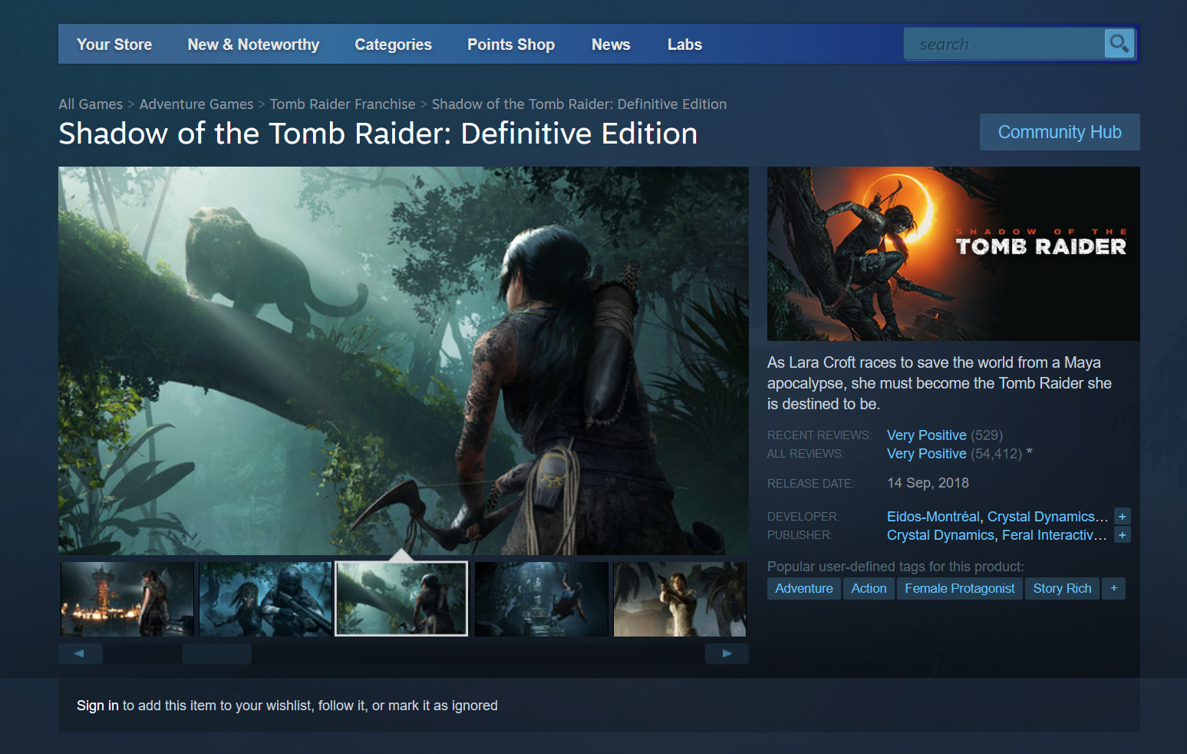Screen dimensions: 1187x754
Task: Select the armed soldiers screenshot thumbnail
Action: [265, 599]
